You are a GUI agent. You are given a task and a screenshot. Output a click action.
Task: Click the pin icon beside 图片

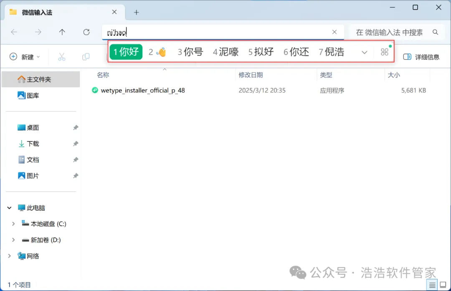click(75, 176)
